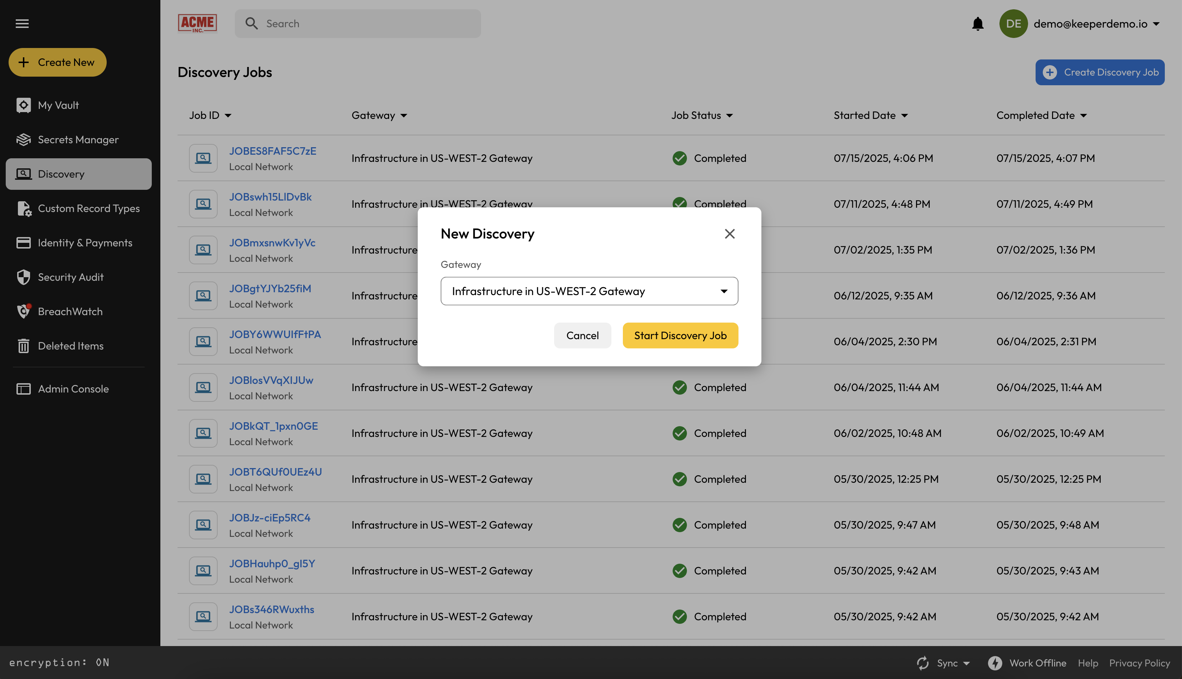
Task: Open Secrets Manager in sidebar
Action: click(78, 139)
